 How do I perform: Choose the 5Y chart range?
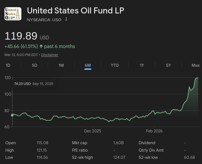tap(169, 65)
